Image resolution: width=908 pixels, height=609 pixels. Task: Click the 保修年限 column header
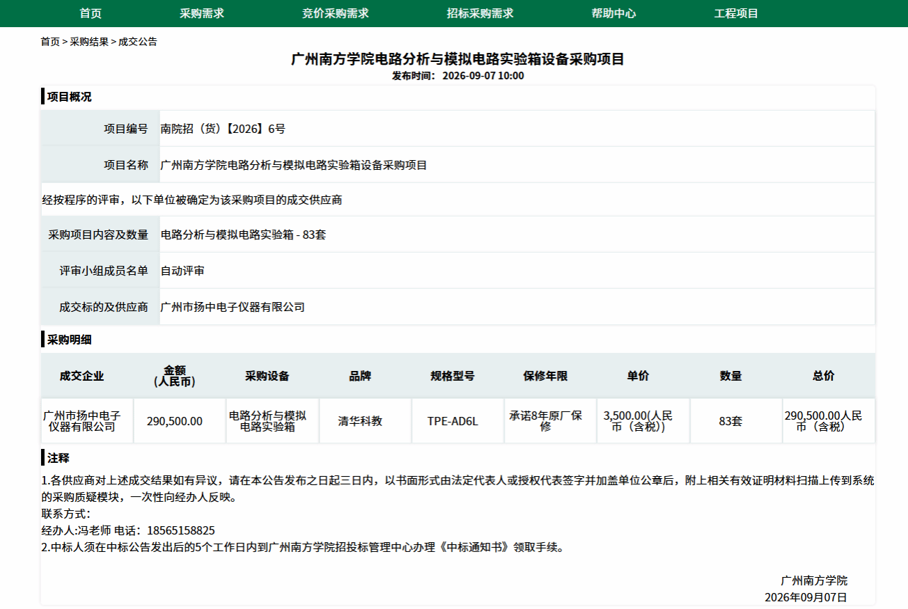[x=546, y=376]
